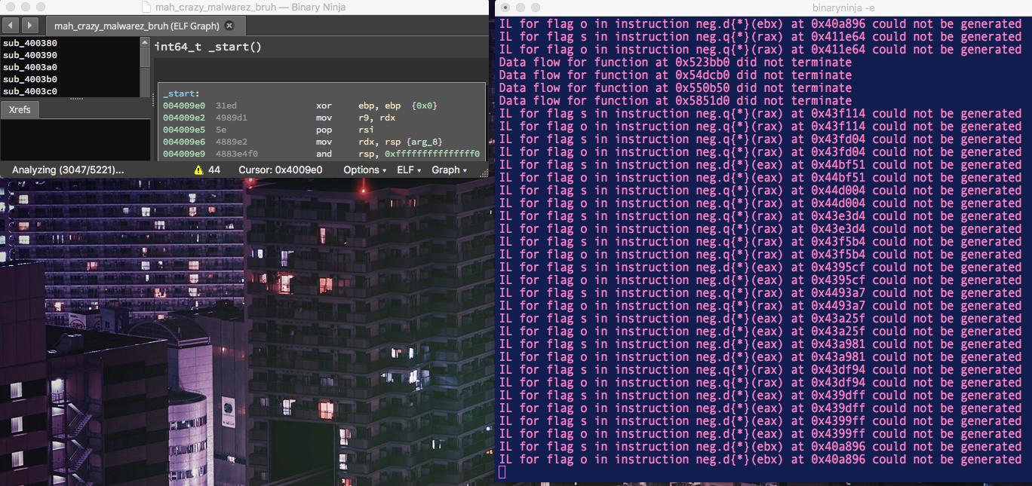This screenshot has width=1032, height=486.
Task: Go back using Binary Ninja's left arrow
Action: point(11,26)
